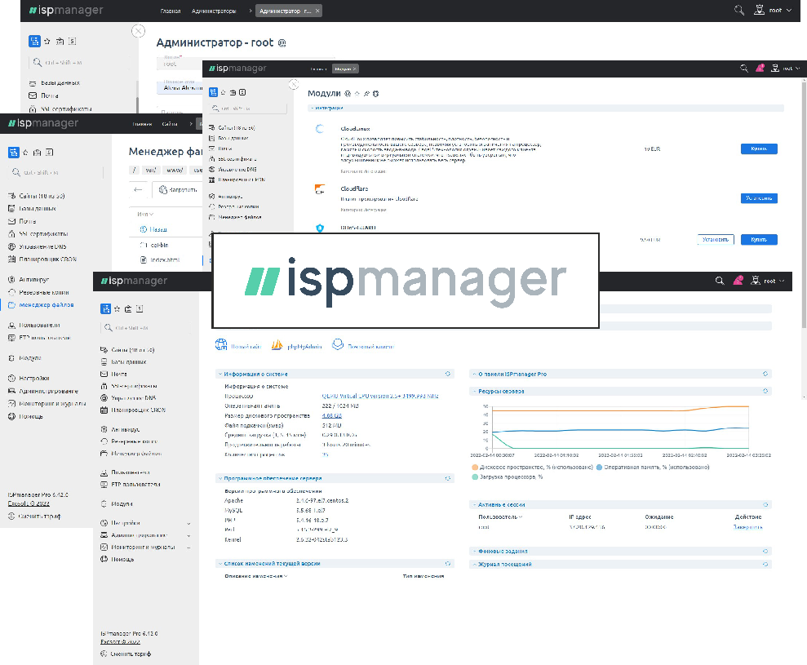Open favorites star in File Manager window sidebar

tap(26, 153)
